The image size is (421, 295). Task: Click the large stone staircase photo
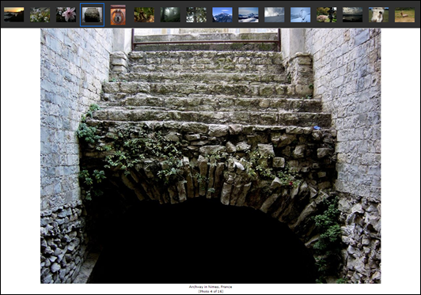[x=210, y=156]
